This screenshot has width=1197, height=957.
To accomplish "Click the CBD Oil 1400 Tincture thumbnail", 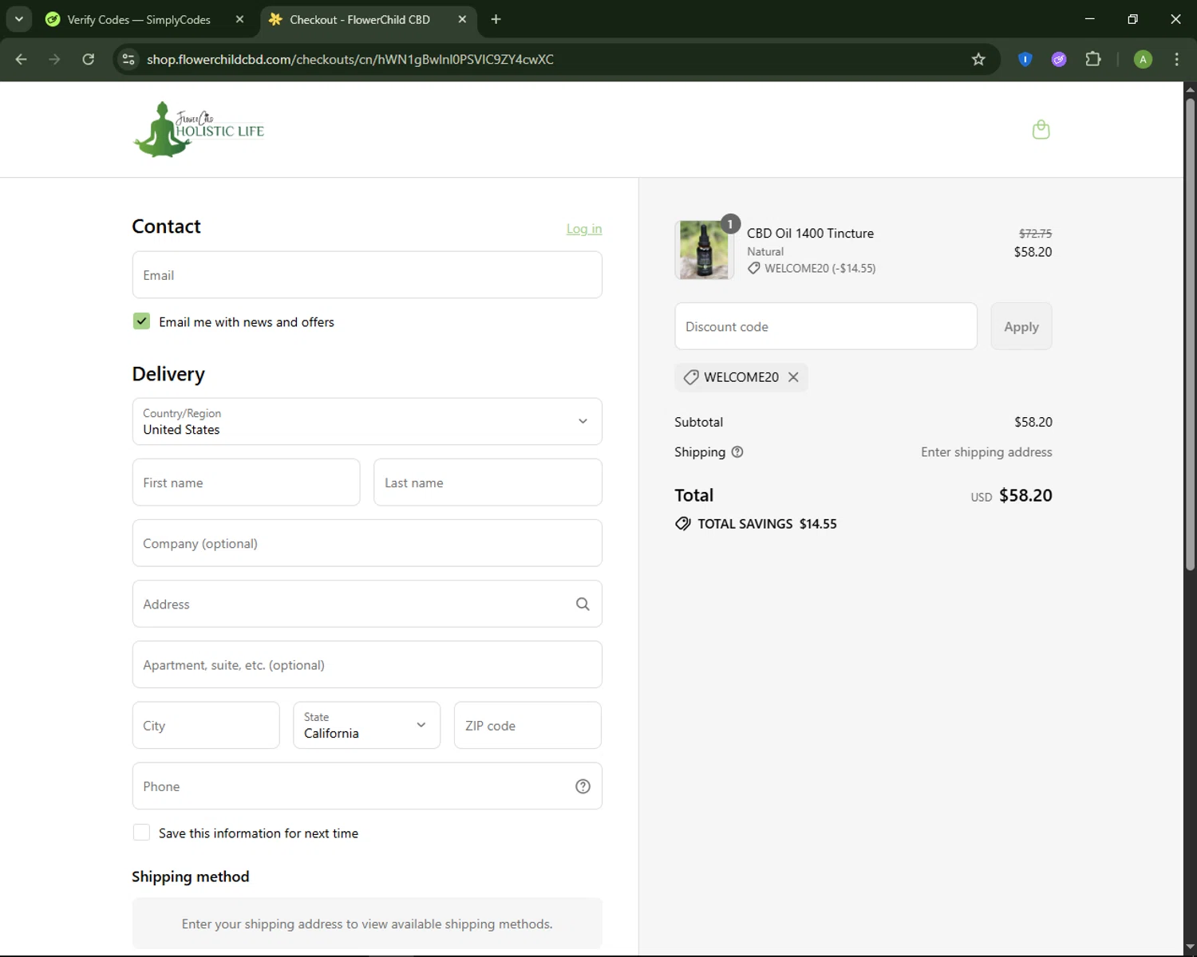I will pyautogui.click(x=704, y=250).
